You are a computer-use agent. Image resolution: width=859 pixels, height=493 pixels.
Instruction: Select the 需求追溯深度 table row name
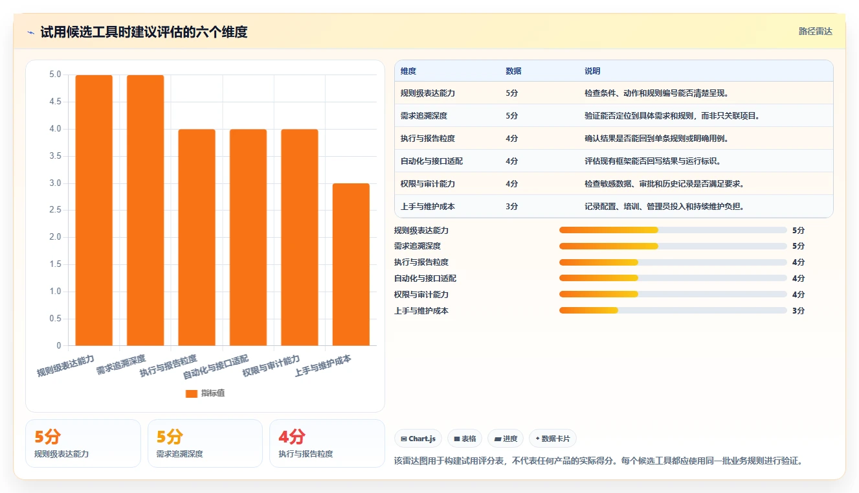[424, 116]
